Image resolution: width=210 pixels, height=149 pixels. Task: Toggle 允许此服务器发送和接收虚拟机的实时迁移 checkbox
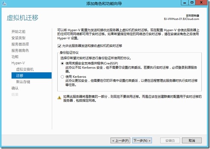[59, 46]
